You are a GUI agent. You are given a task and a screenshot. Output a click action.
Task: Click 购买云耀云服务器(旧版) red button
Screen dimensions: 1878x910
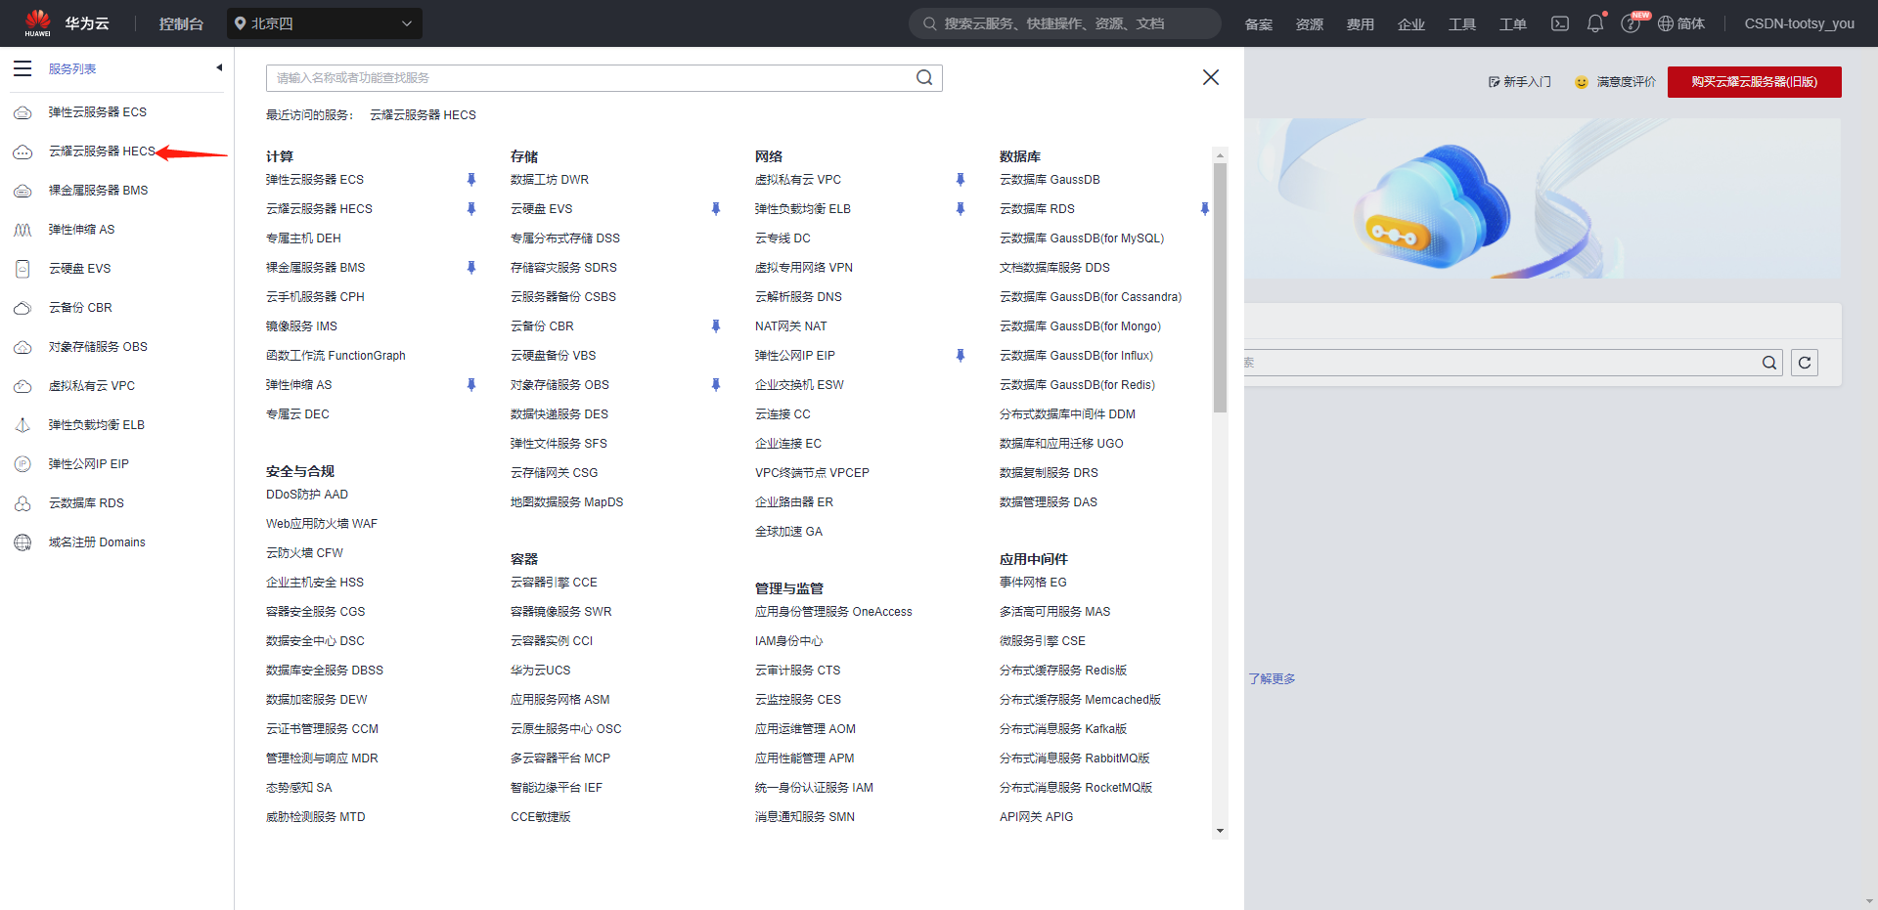point(1755,82)
